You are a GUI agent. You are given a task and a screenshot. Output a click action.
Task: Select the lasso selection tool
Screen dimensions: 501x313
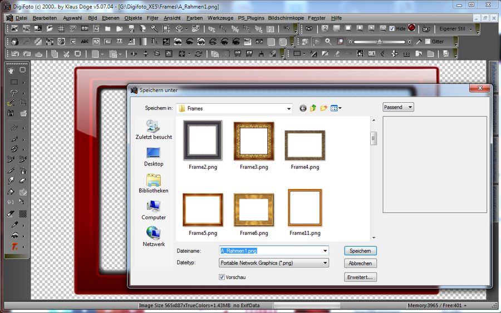(13, 93)
